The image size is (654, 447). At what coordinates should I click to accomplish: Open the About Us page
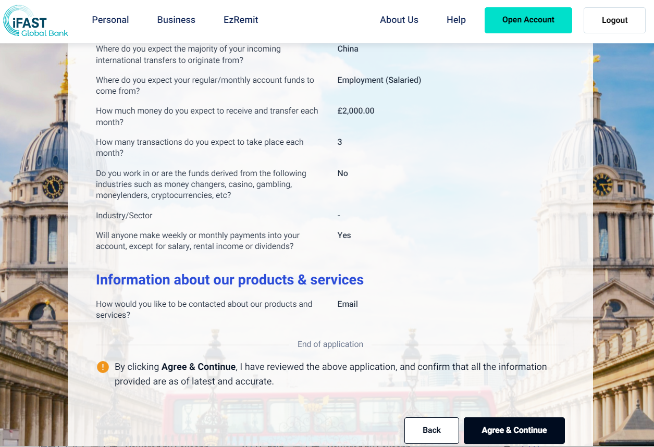(x=399, y=20)
